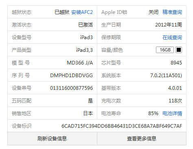Click the 查看更多信息 button

[142, 138]
